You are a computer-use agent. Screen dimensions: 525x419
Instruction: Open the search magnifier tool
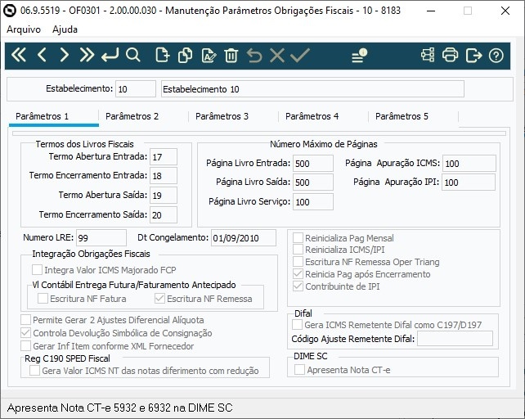(x=133, y=56)
